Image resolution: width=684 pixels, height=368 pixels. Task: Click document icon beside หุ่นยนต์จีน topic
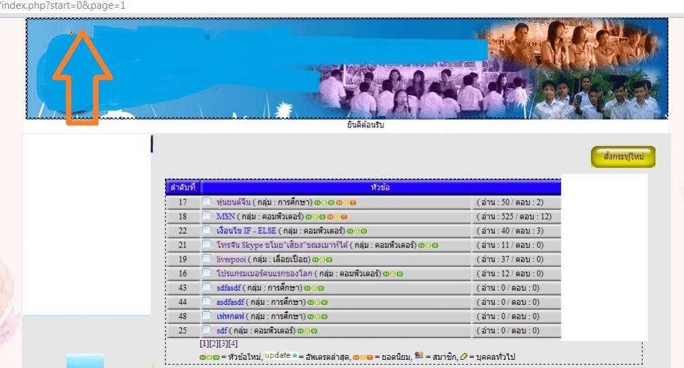click(207, 202)
